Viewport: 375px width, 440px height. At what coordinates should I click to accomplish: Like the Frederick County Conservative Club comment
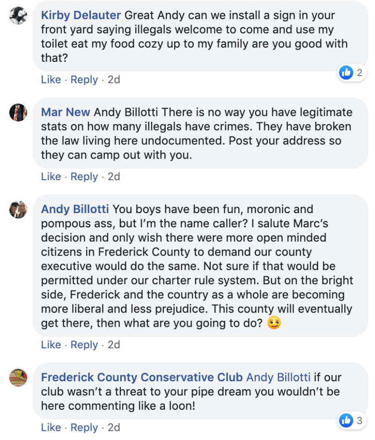tap(51, 428)
